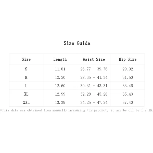The height and width of the screenshot is (153, 153).
Task: Click the "Length" column header
Action: tap(60, 59)
